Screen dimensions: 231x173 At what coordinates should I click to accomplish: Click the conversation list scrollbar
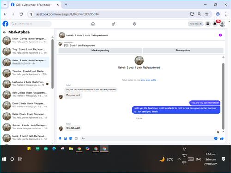point(52,64)
